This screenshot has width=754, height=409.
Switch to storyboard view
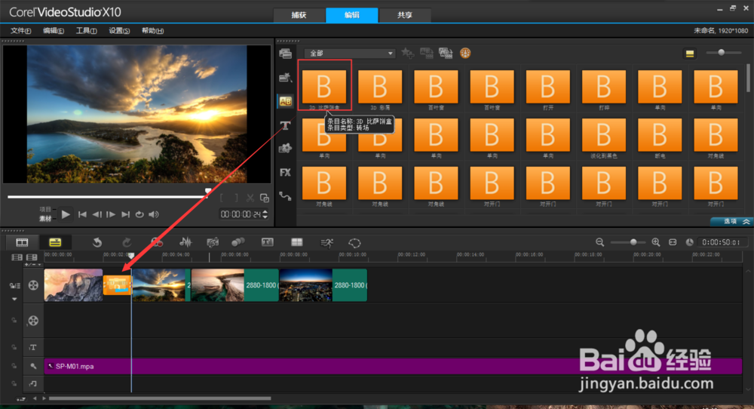(x=22, y=242)
